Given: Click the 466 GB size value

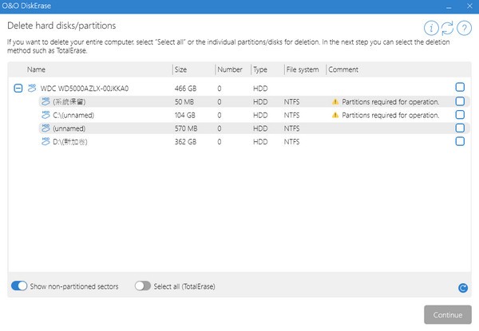Looking at the screenshot, I should [x=185, y=89].
